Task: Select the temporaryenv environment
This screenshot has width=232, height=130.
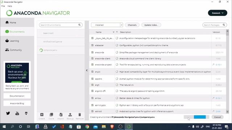Action: click(61, 50)
